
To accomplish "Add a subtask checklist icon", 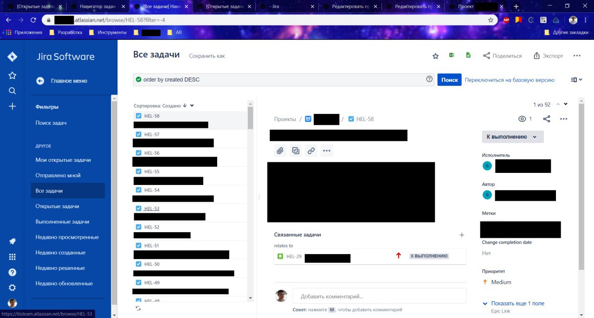I will pos(296,150).
